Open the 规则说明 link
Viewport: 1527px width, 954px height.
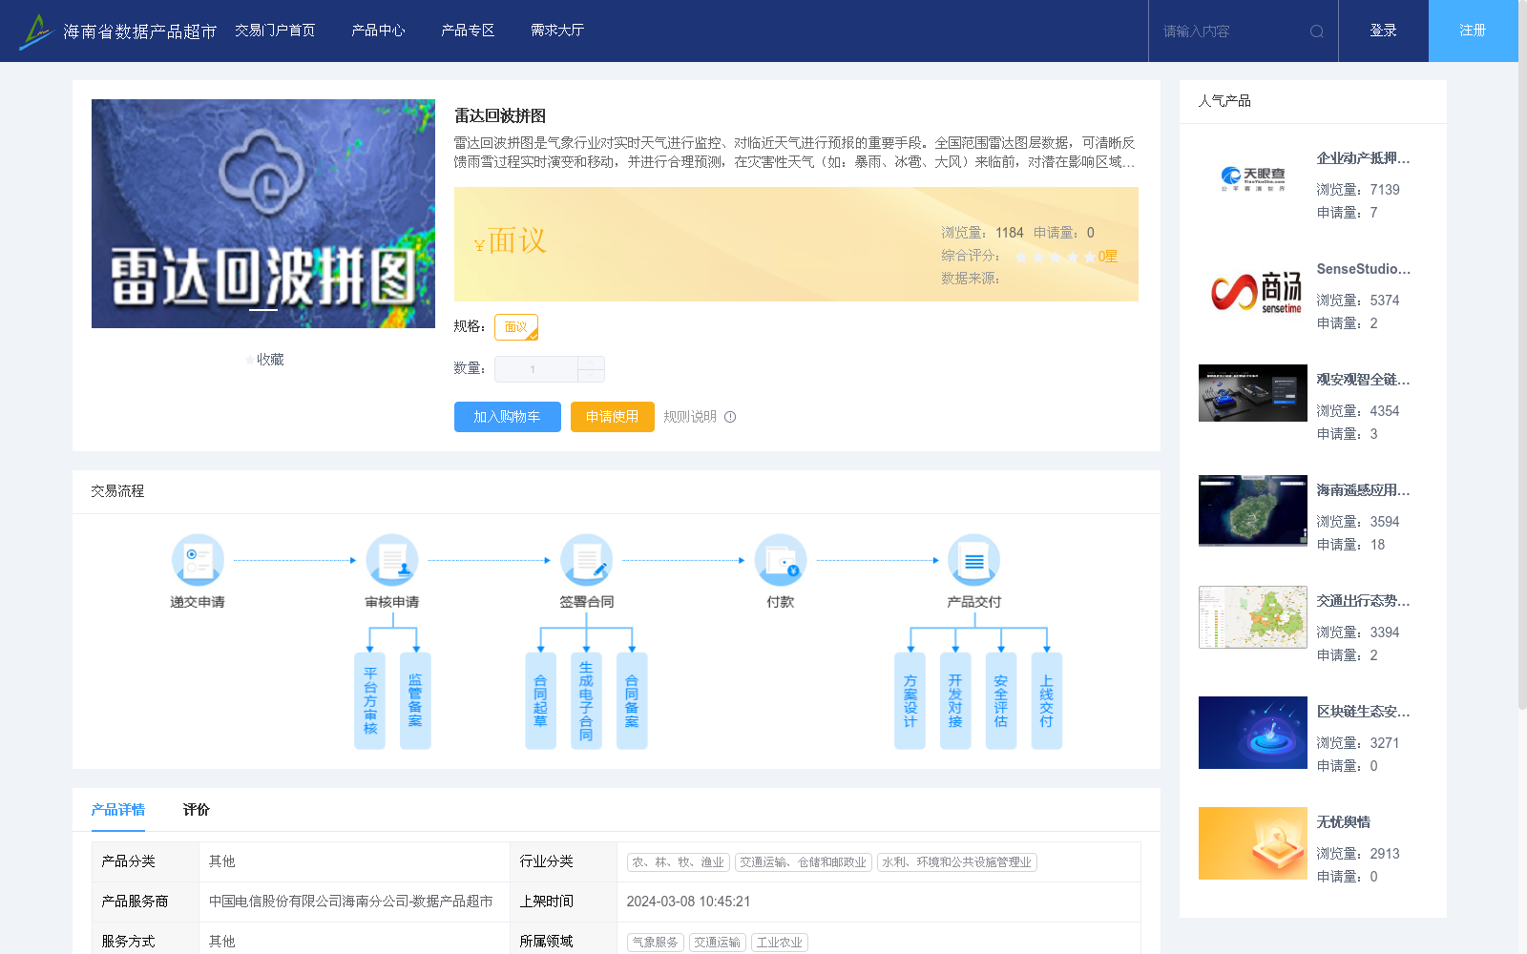pos(690,417)
